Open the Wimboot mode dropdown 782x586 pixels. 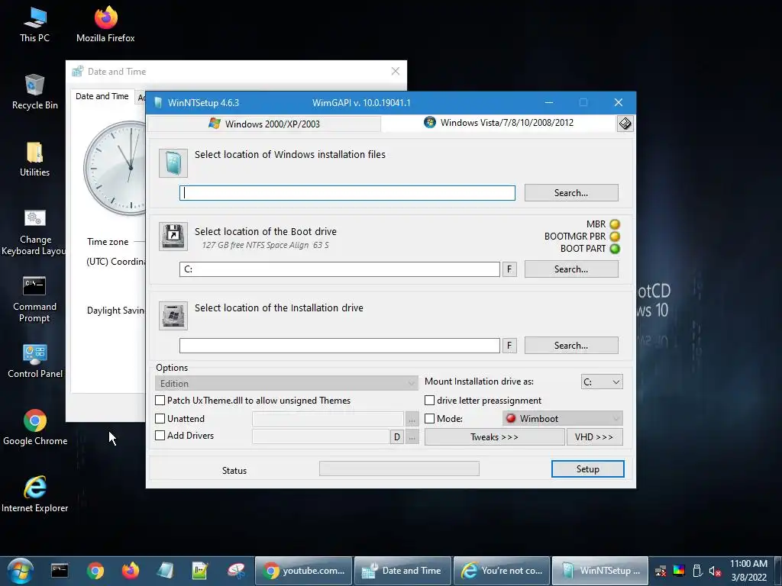pos(563,419)
